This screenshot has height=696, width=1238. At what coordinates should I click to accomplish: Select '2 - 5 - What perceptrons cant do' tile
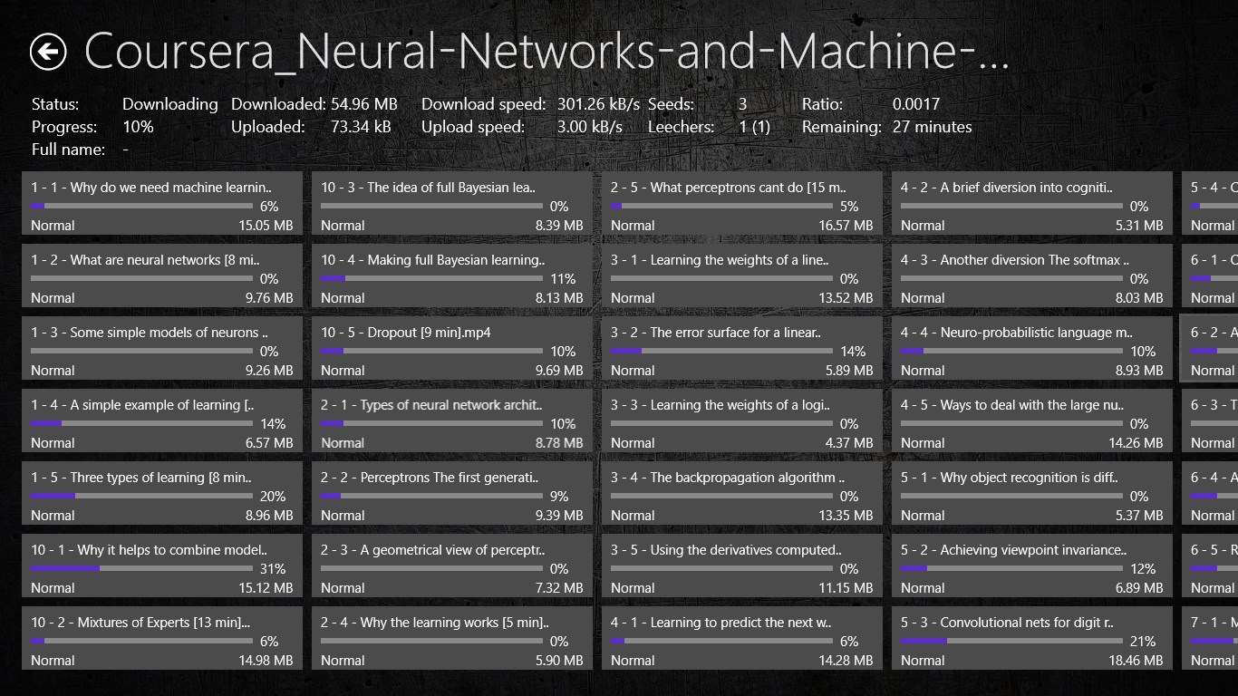click(742, 204)
